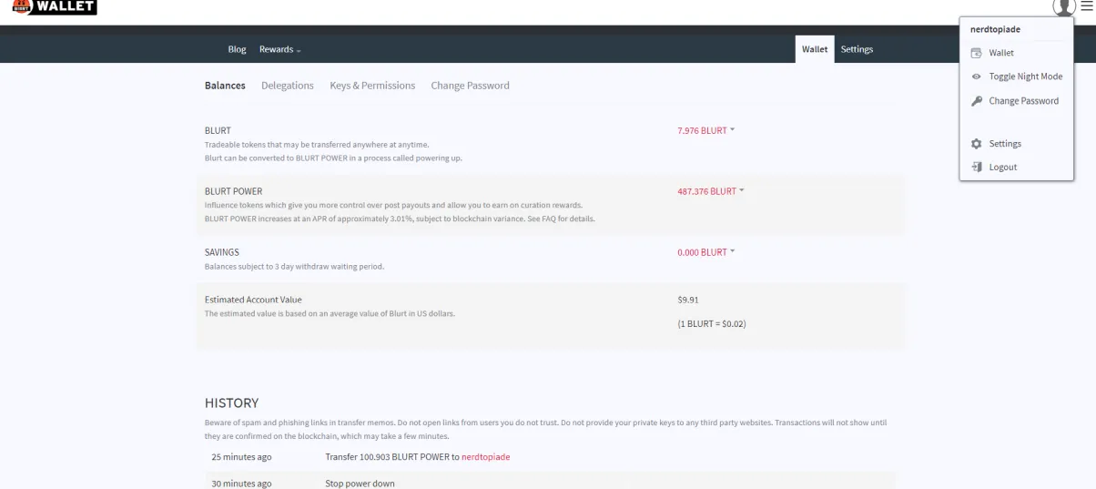The height and width of the screenshot is (489, 1096).
Task: Click the Blurt Wallet logo
Action: click(x=55, y=7)
